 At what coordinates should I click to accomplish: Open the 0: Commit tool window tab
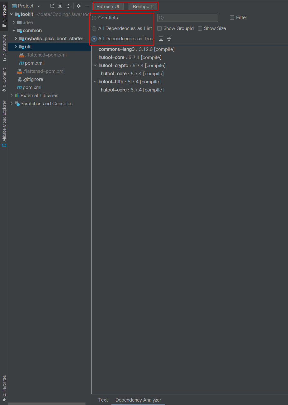point(4,80)
